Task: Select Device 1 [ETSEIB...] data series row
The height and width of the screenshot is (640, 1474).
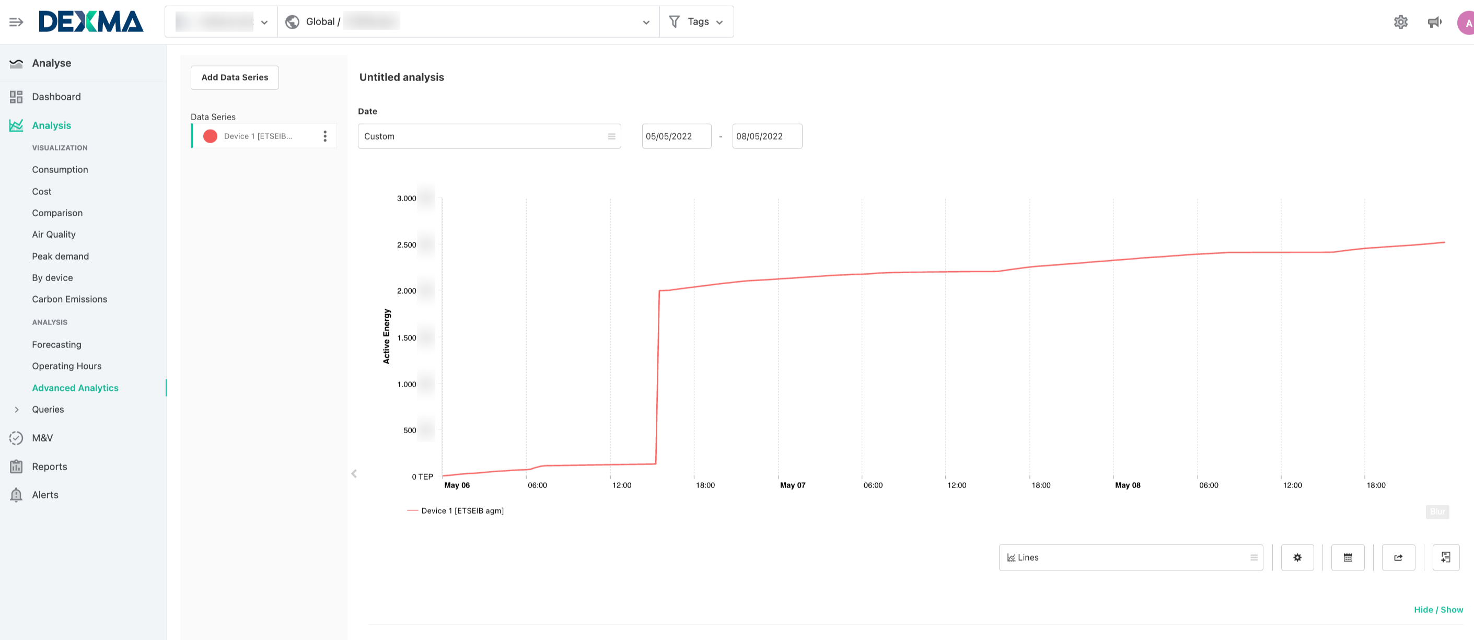Action: (x=263, y=136)
